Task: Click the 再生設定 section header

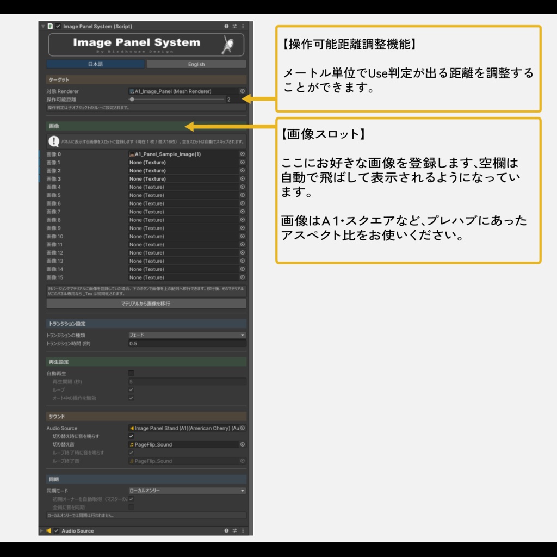Action: click(146, 362)
